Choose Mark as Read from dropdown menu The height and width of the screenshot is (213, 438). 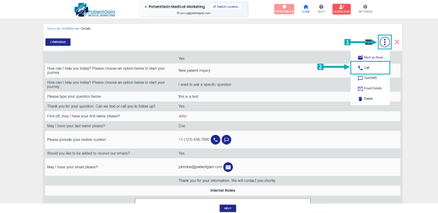[370, 57]
